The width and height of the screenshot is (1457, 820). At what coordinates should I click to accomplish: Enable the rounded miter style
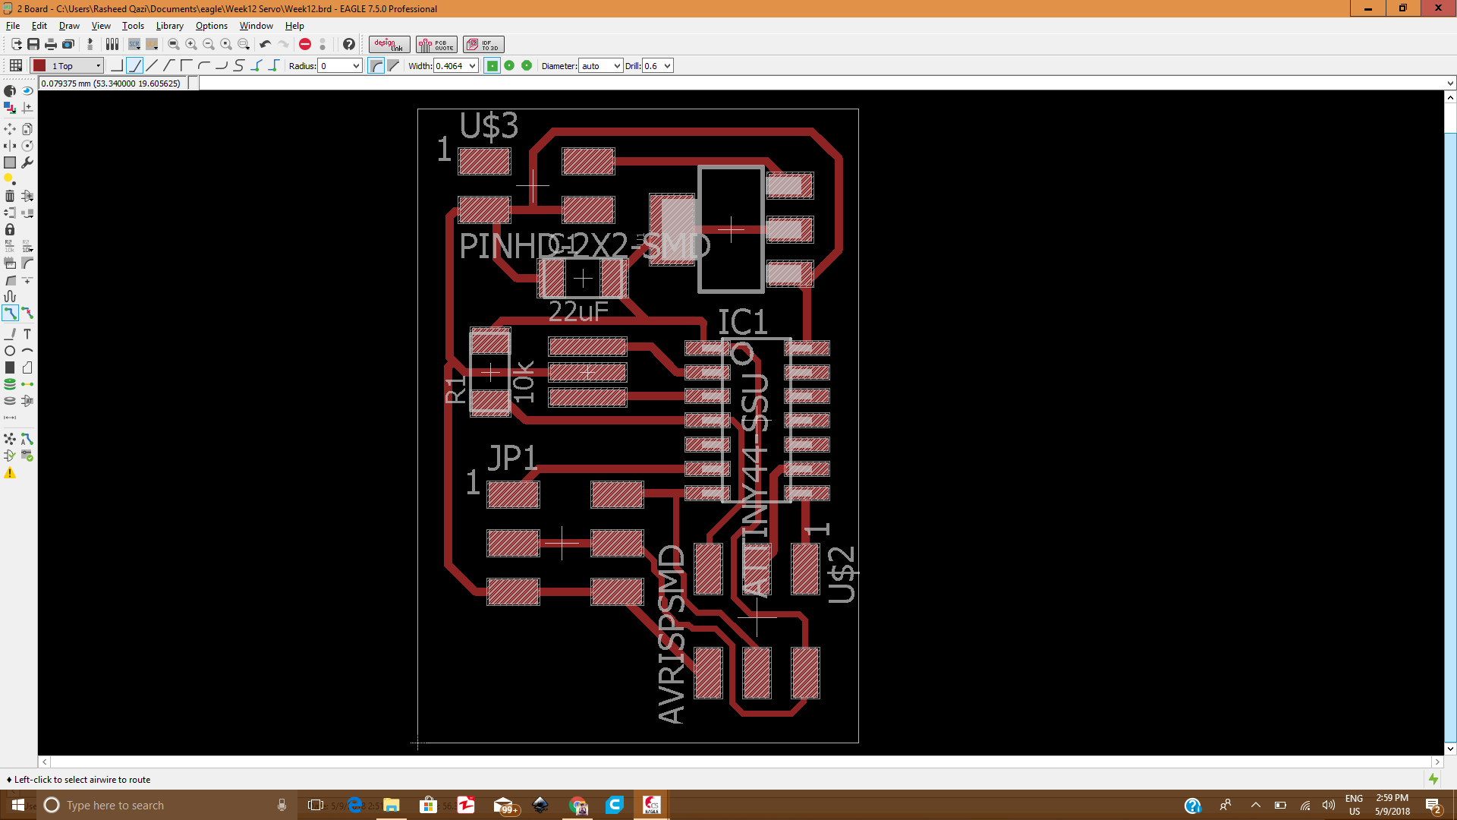tap(376, 66)
